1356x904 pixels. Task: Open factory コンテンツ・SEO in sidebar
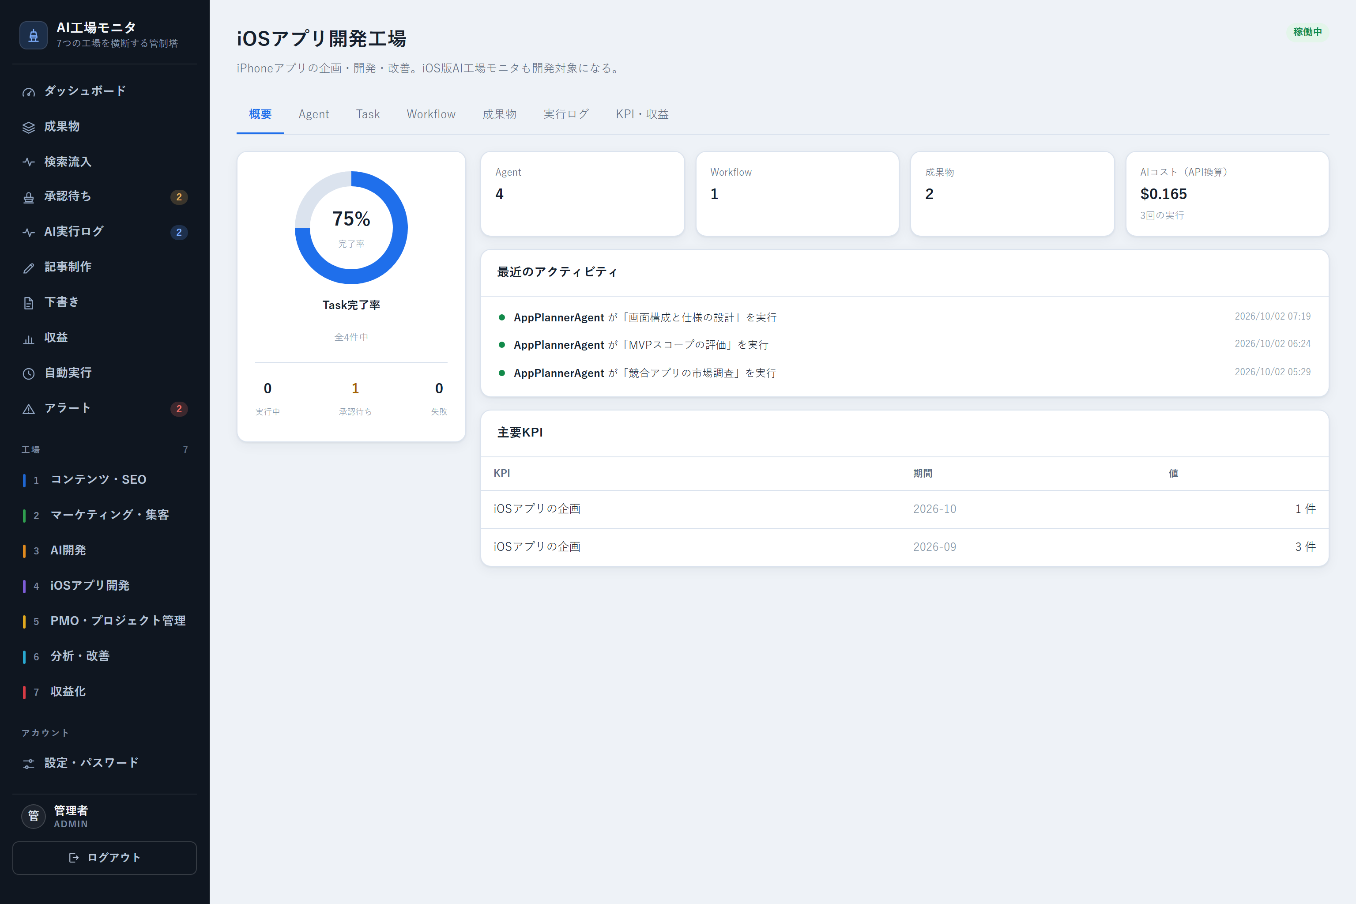(104, 480)
